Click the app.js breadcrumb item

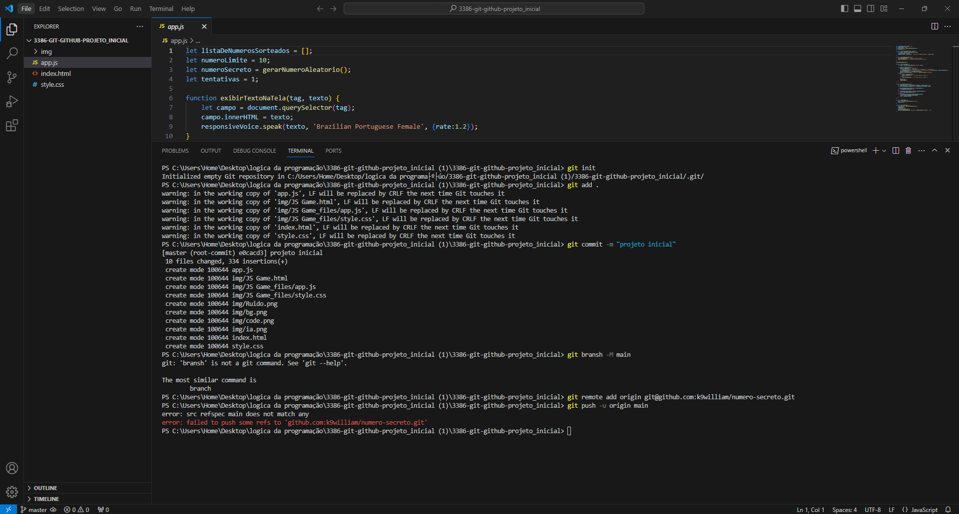coord(175,40)
